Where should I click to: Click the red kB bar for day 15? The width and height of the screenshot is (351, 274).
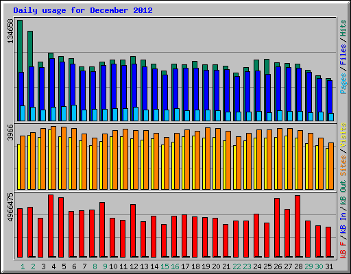click(164, 240)
